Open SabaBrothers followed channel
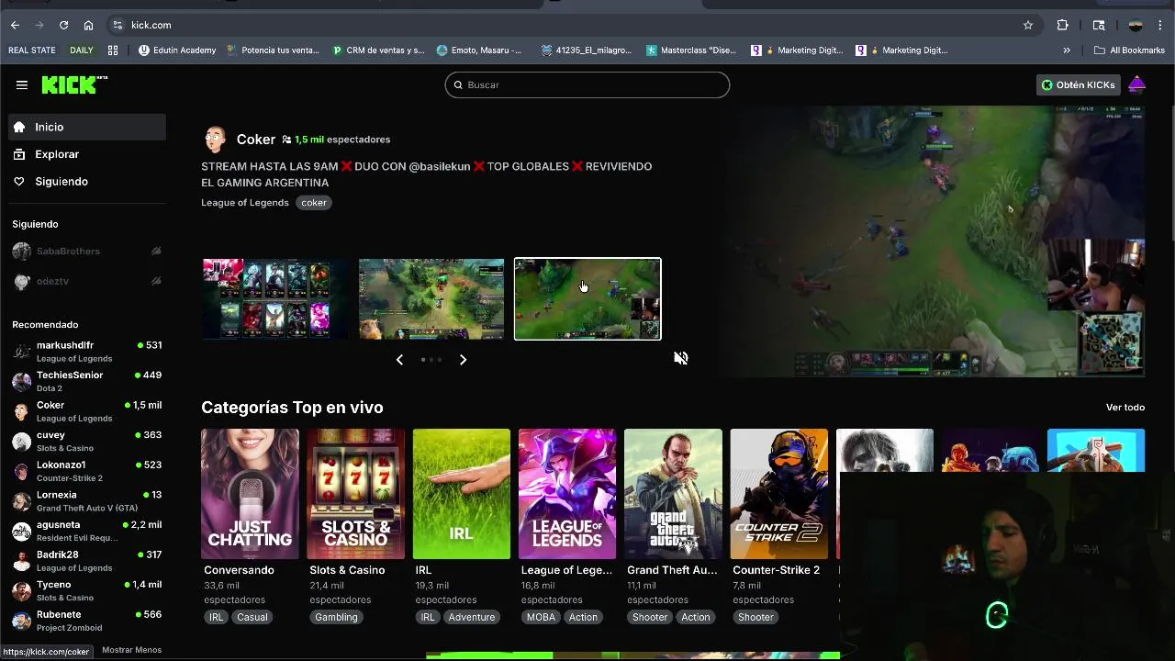 click(x=87, y=251)
